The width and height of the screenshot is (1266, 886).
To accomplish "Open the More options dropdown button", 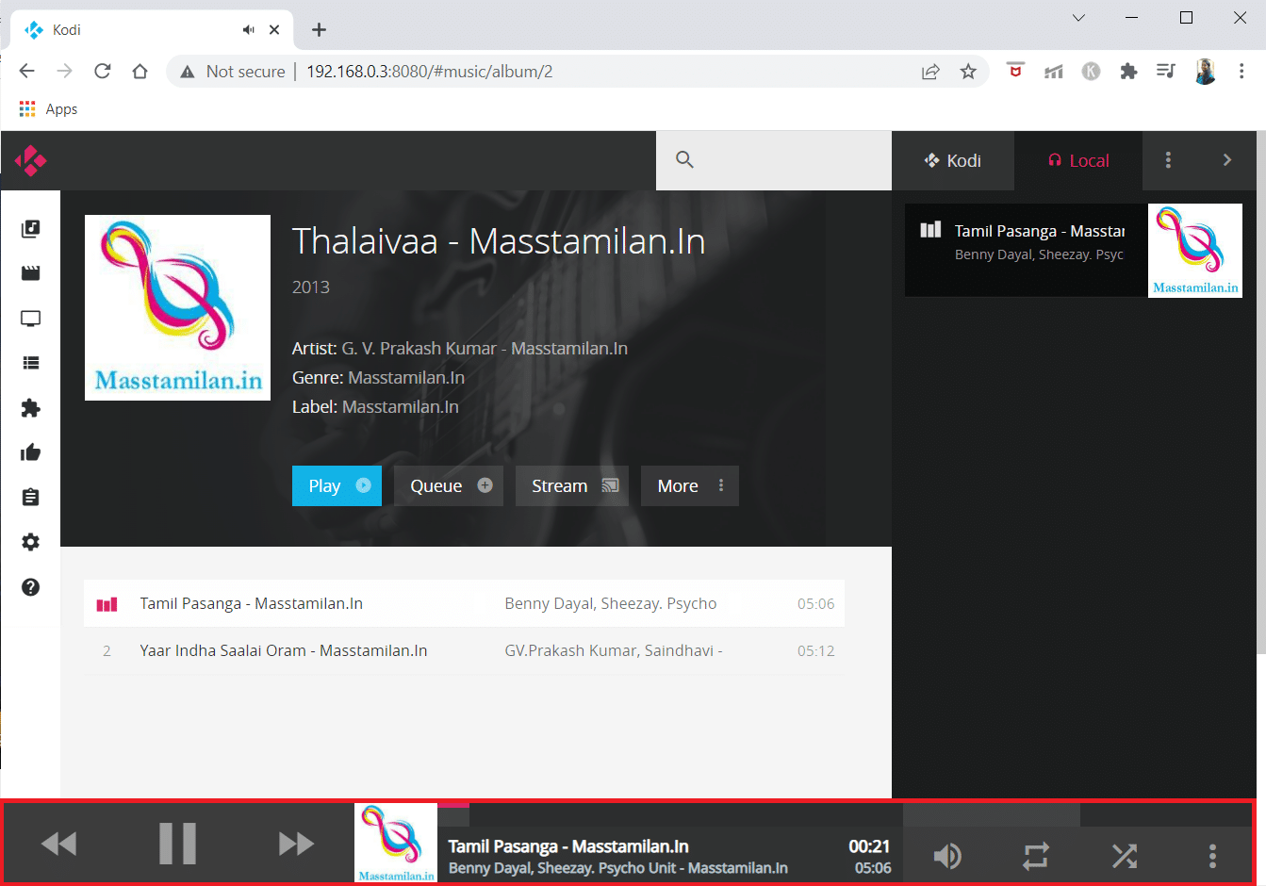I will [690, 486].
